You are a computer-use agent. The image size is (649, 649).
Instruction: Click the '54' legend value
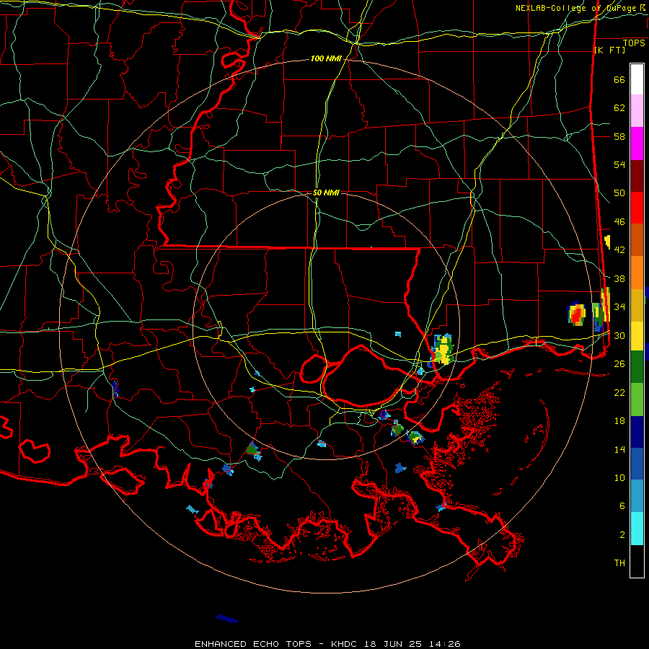pyautogui.click(x=619, y=164)
